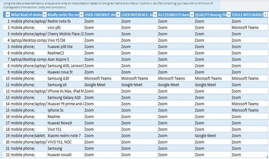Select the 'Samsung' cell in row 21
This screenshot has height=159, width=269.
(x=65, y=148)
